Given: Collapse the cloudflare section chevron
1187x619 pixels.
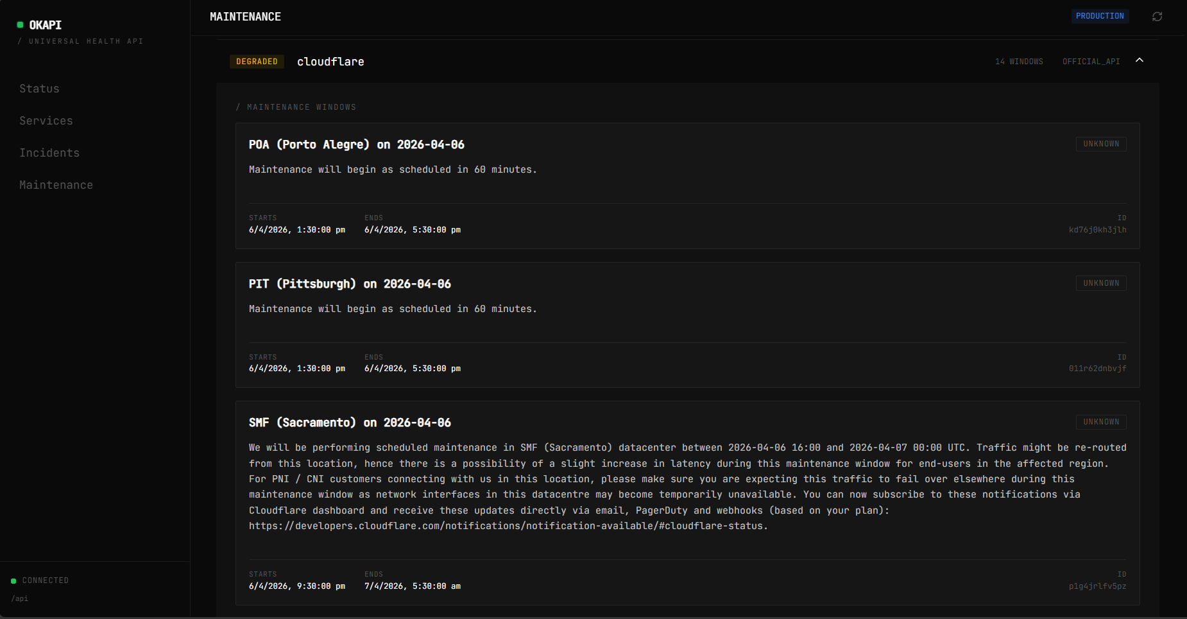Looking at the screenshot, I should click(1140, 60).
